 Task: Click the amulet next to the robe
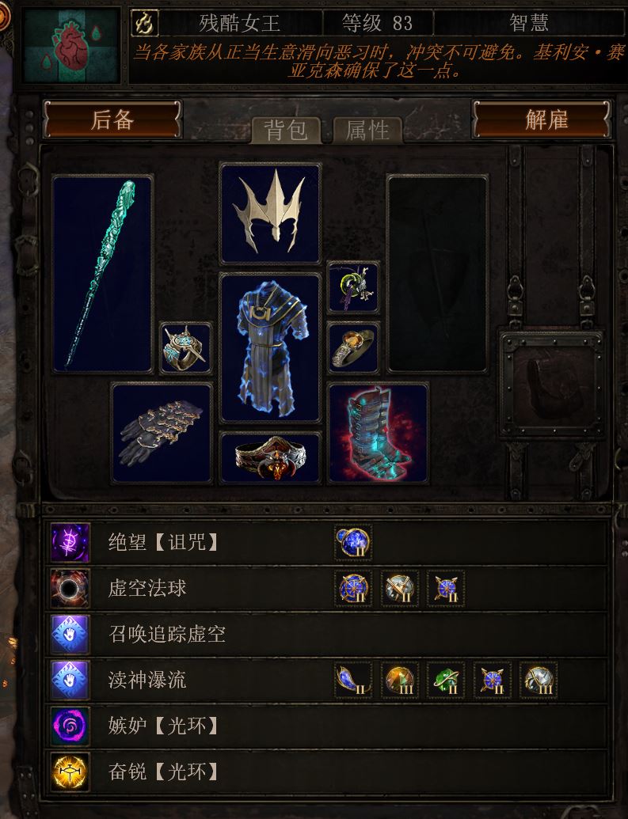pyautogui.click(x=353, y=287)
